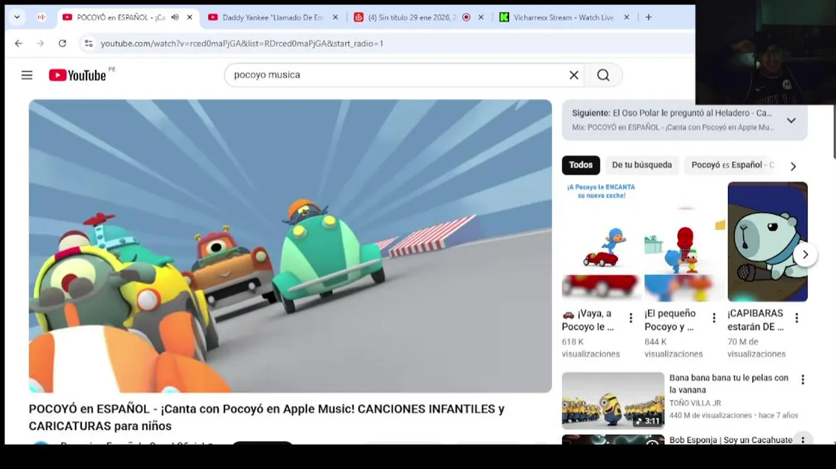
Task: Select the De tu búsqueda chip
Action: (x=642, y=165)
